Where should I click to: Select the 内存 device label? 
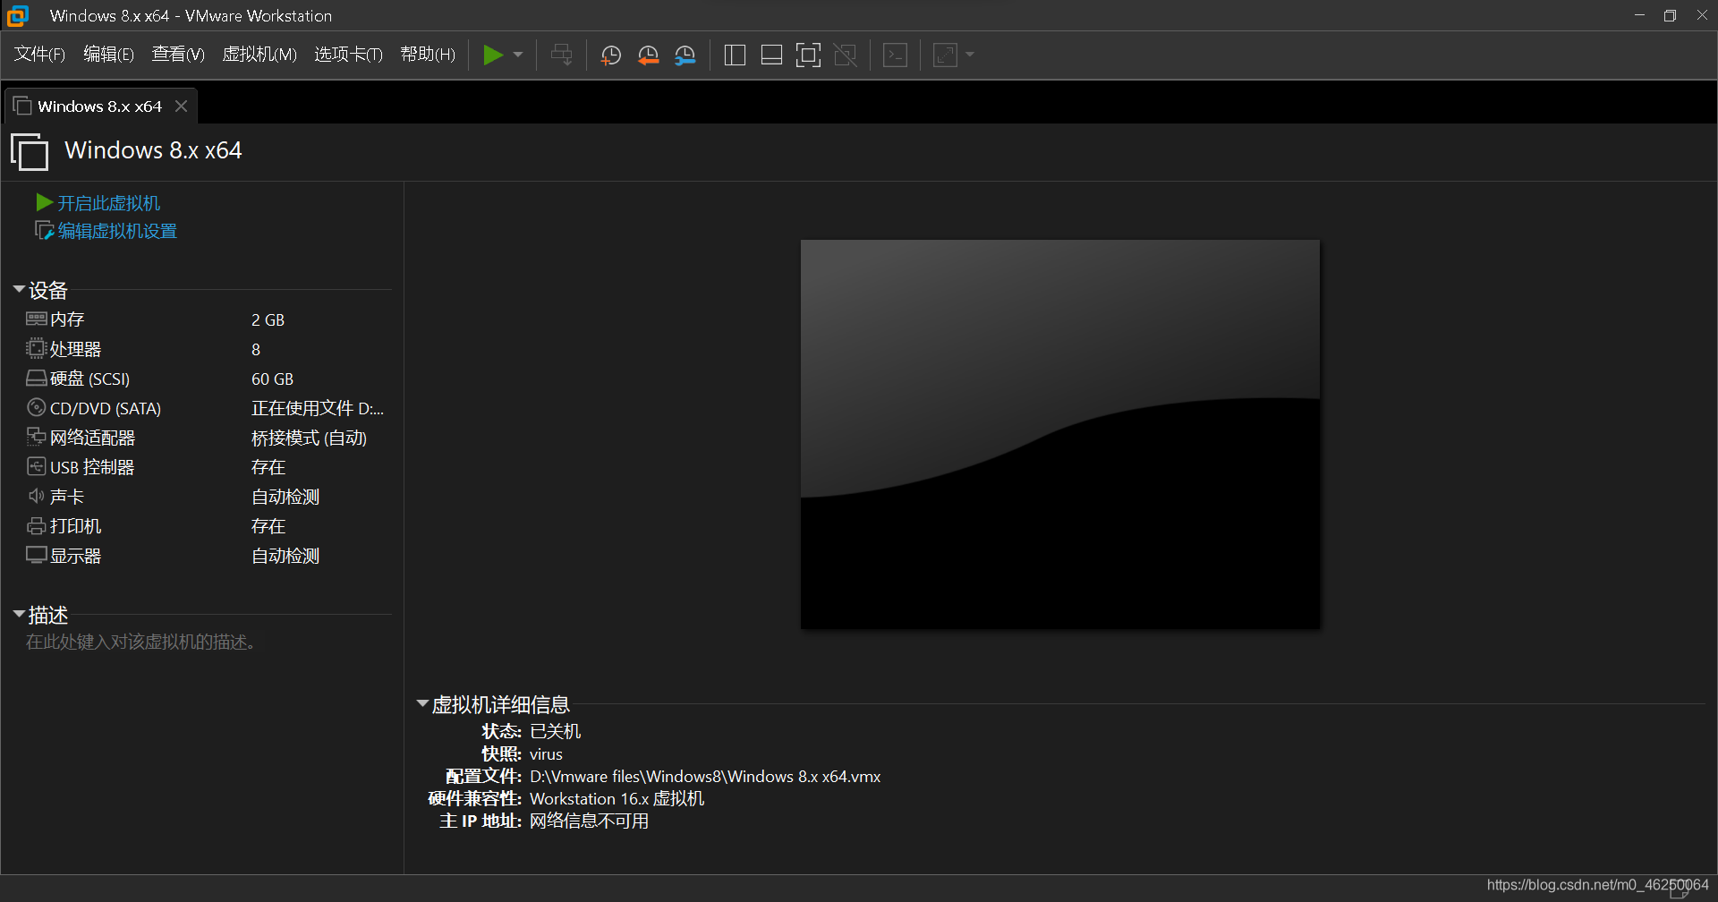coord(67,319)
